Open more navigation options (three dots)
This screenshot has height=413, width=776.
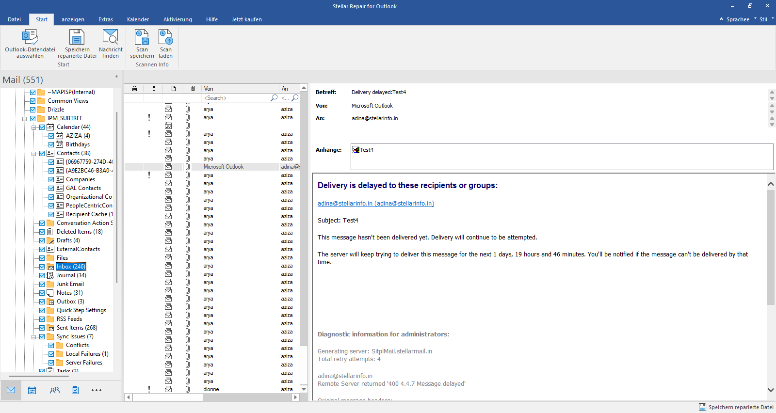(x=97, y=390)
